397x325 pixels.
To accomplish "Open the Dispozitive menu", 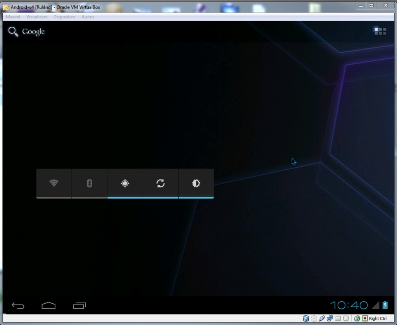I will pos(64,17).
